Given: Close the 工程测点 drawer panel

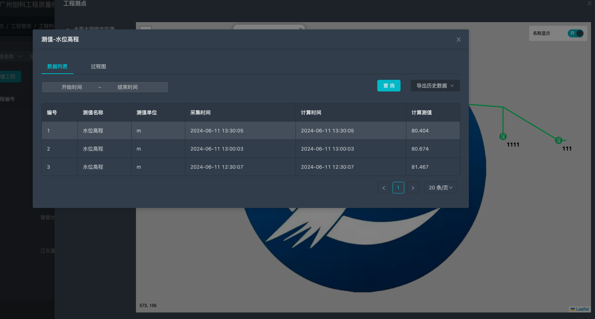Looking at the screenshot, I should 589,3.
